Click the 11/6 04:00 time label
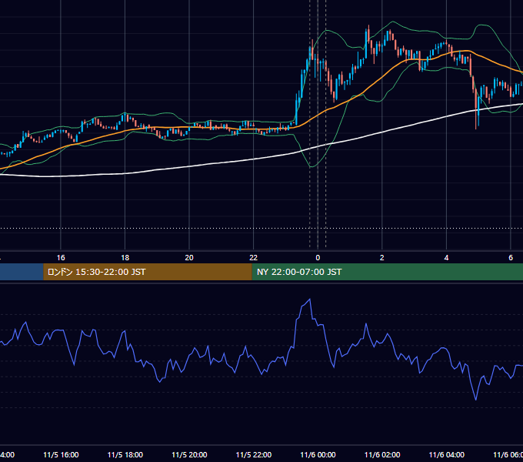 point(446,454)
